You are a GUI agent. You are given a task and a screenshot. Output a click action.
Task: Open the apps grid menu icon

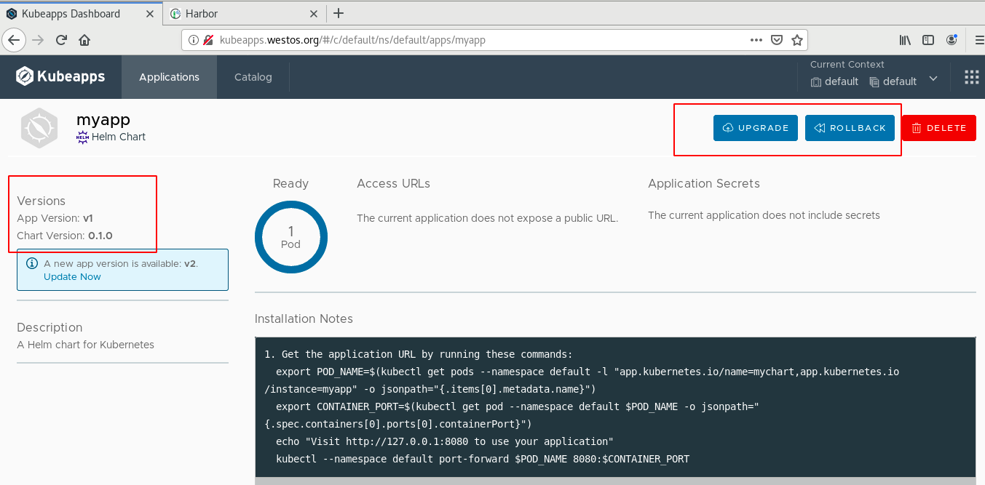pyautogui.click(x=971, y=77)
